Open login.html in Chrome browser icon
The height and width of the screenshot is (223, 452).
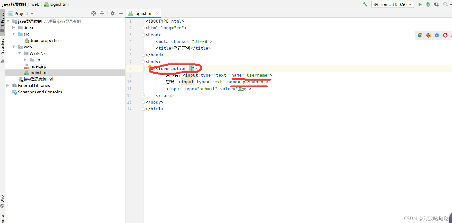420,35
